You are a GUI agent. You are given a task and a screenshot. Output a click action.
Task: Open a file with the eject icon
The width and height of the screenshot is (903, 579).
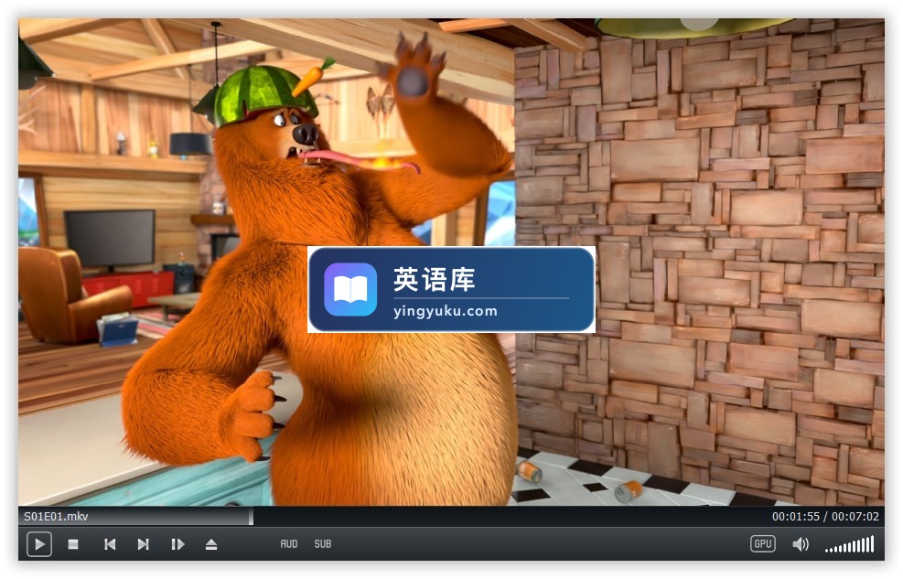211,544
